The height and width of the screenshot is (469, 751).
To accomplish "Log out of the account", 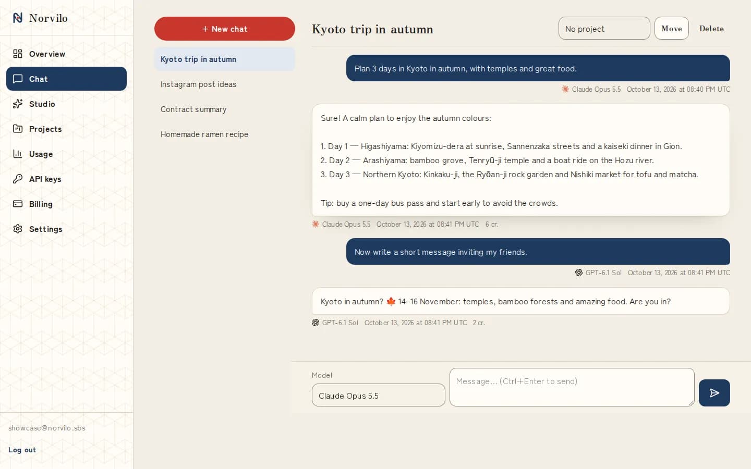I will point(22,450).
